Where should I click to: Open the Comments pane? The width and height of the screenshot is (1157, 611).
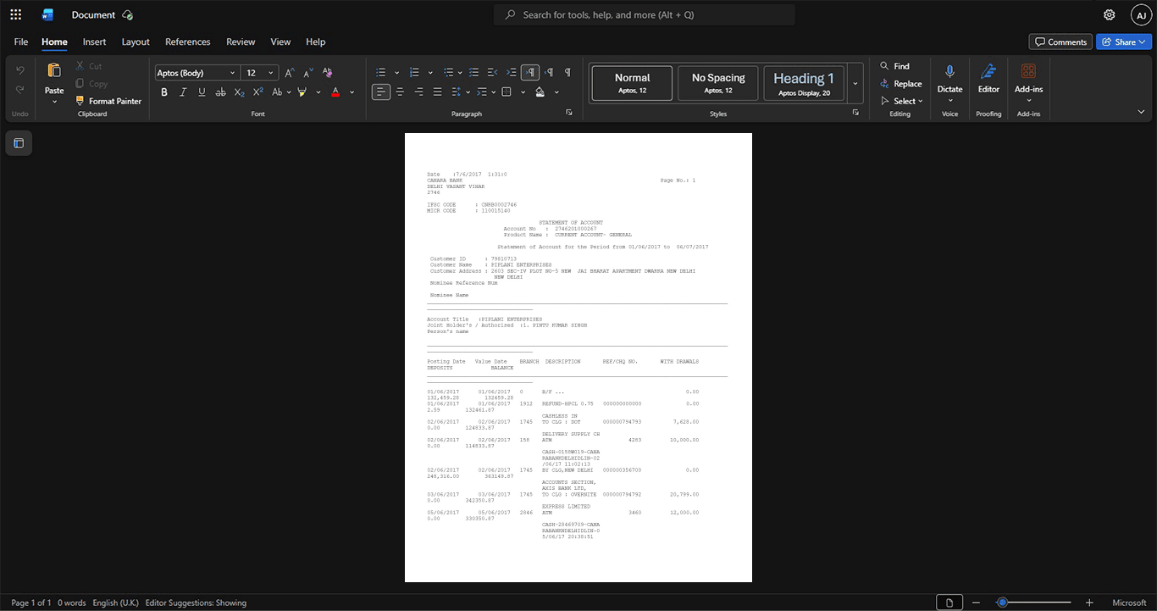coord(1060,42)
